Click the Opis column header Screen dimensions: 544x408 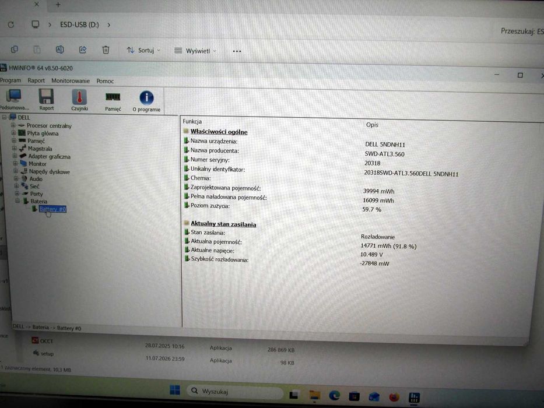pyautogui.click(x=372, y=125)
